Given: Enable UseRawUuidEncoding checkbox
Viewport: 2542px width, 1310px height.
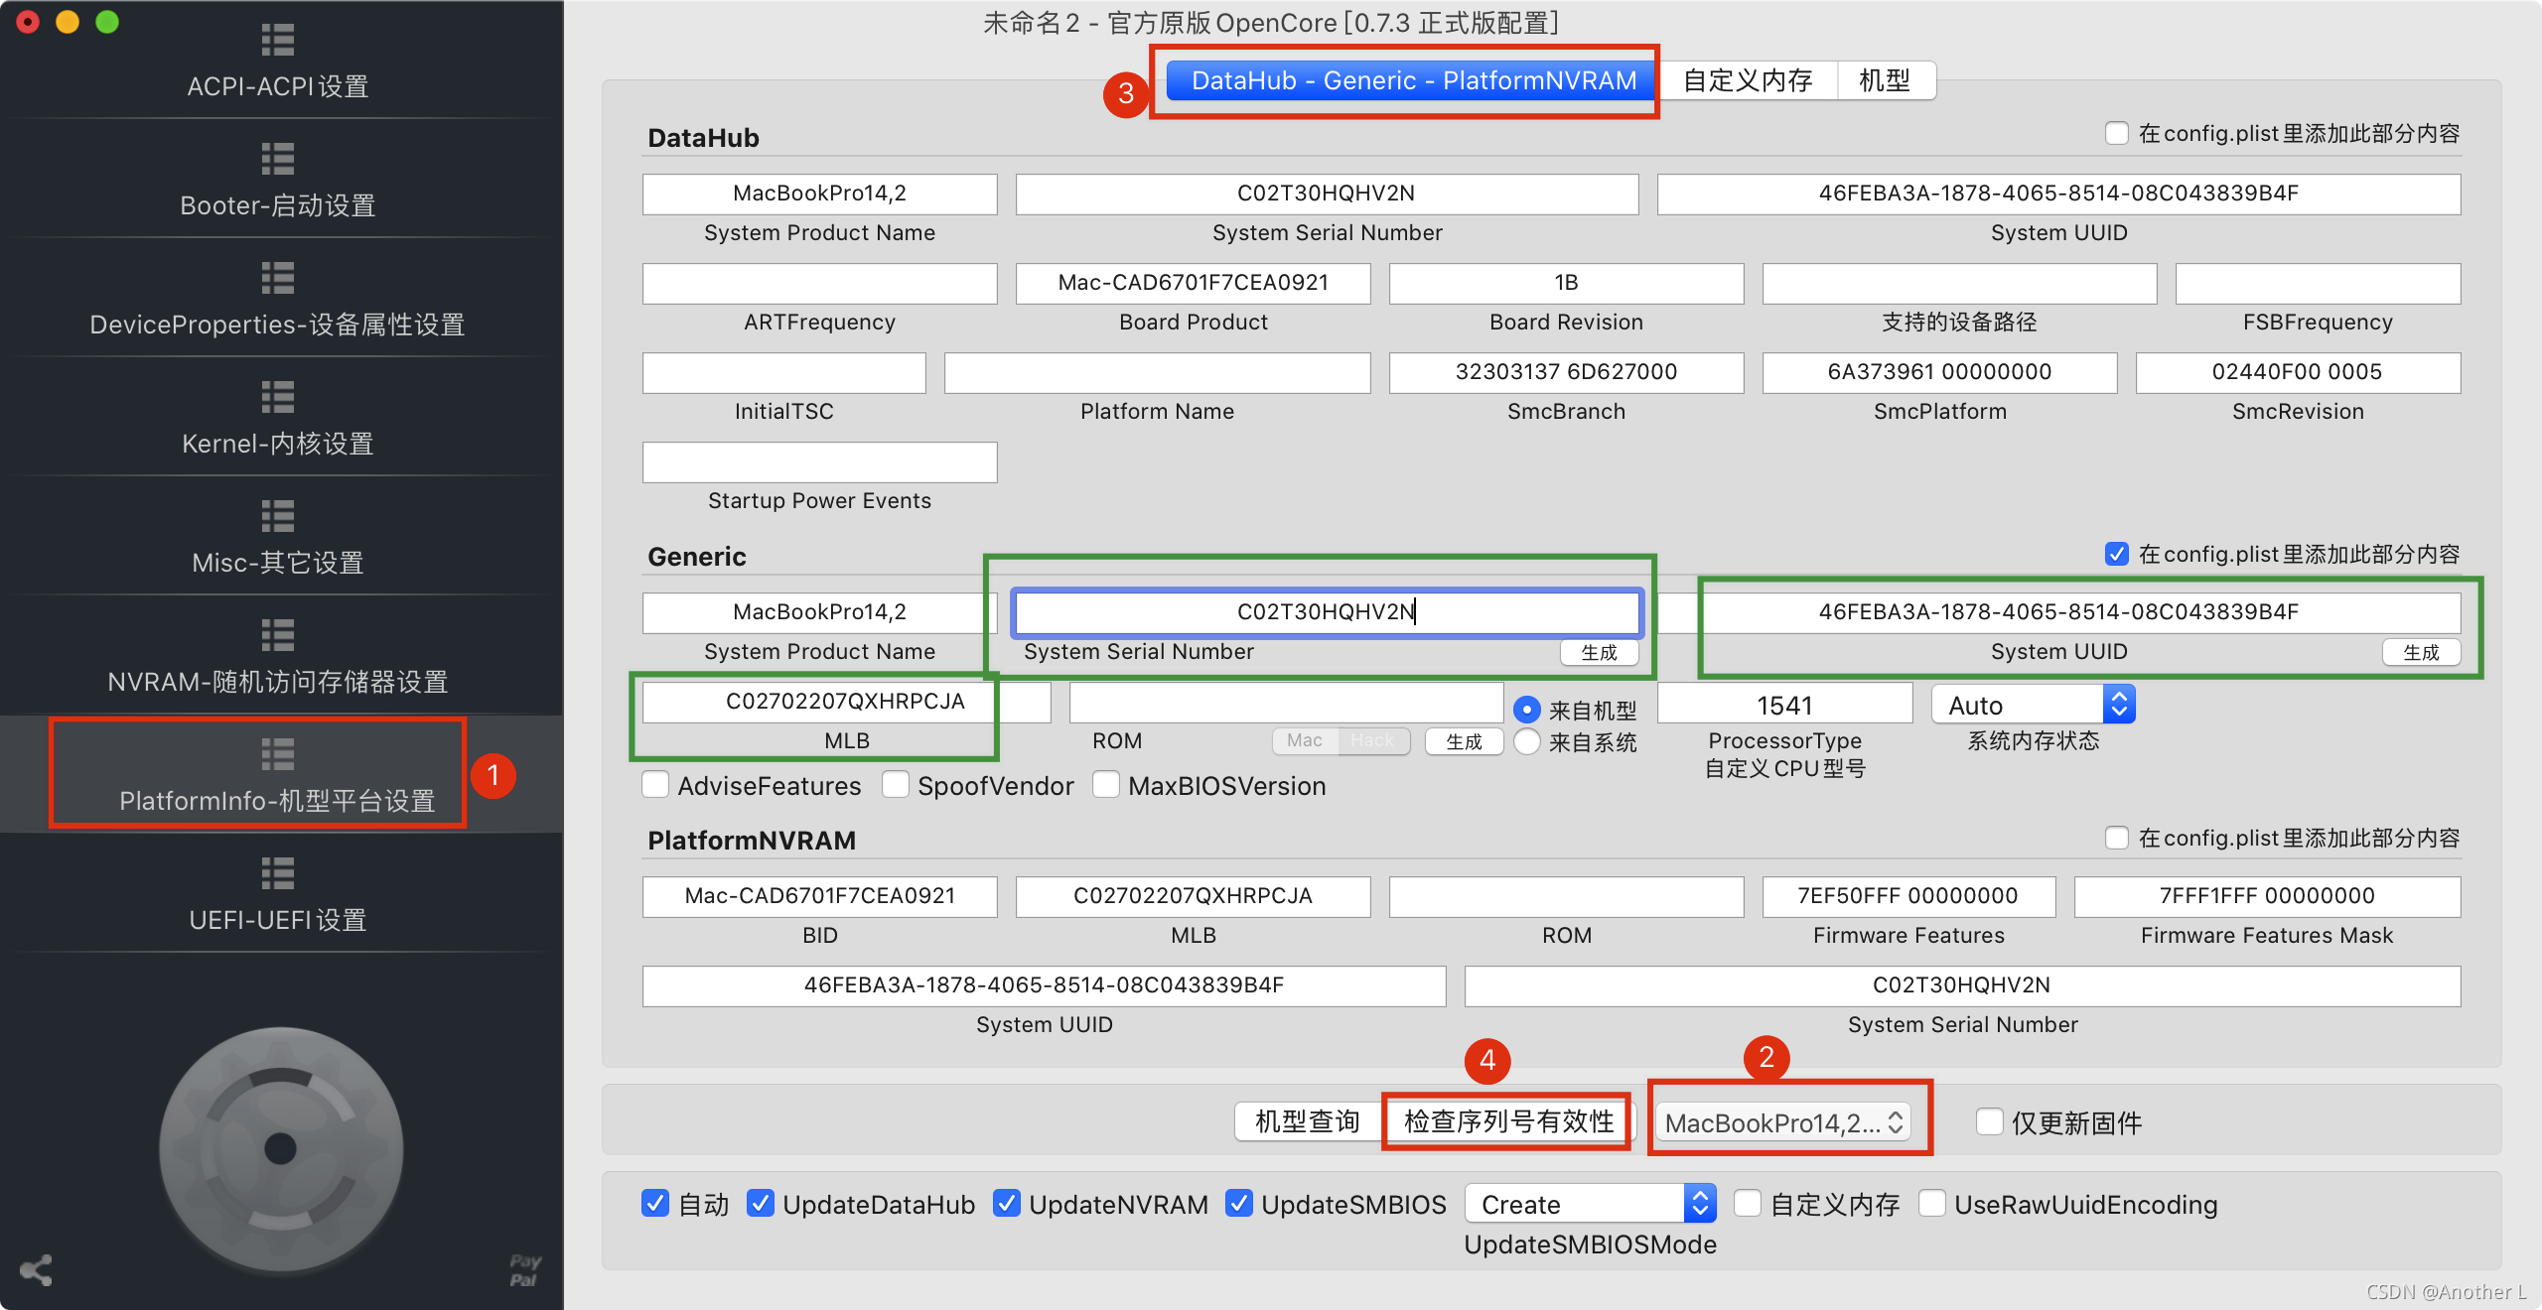Looking at the screenshot, I should tap(1932, 1204).
